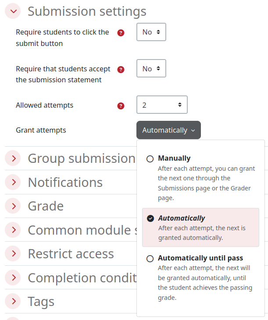Open the submit button requirement dropdown

coord(151,32)
